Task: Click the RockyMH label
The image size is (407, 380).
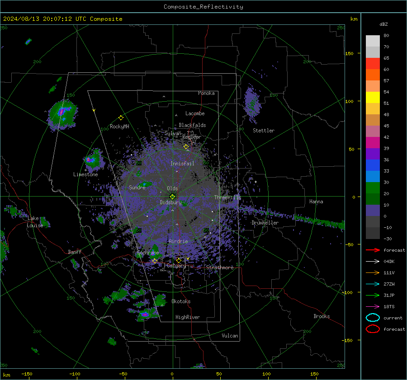Action: 119,127
